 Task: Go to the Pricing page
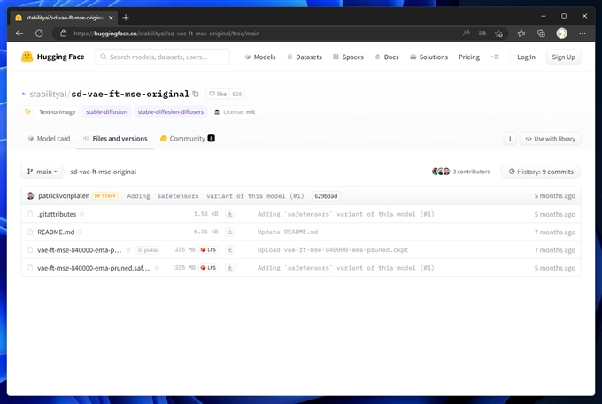click(469, 57)
